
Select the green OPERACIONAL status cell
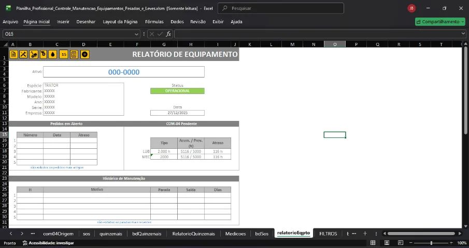tap(177, 91)
